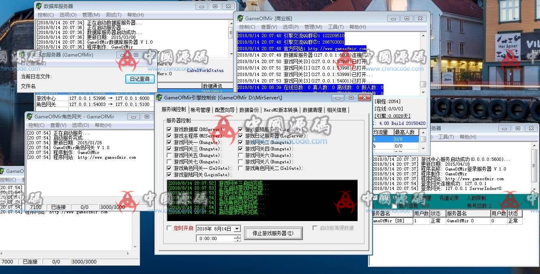The width and height of the screenshot is (540, 274).
Task: Open 帮助(H) menu in 登录服务器 window
Action: click(468, 137)
